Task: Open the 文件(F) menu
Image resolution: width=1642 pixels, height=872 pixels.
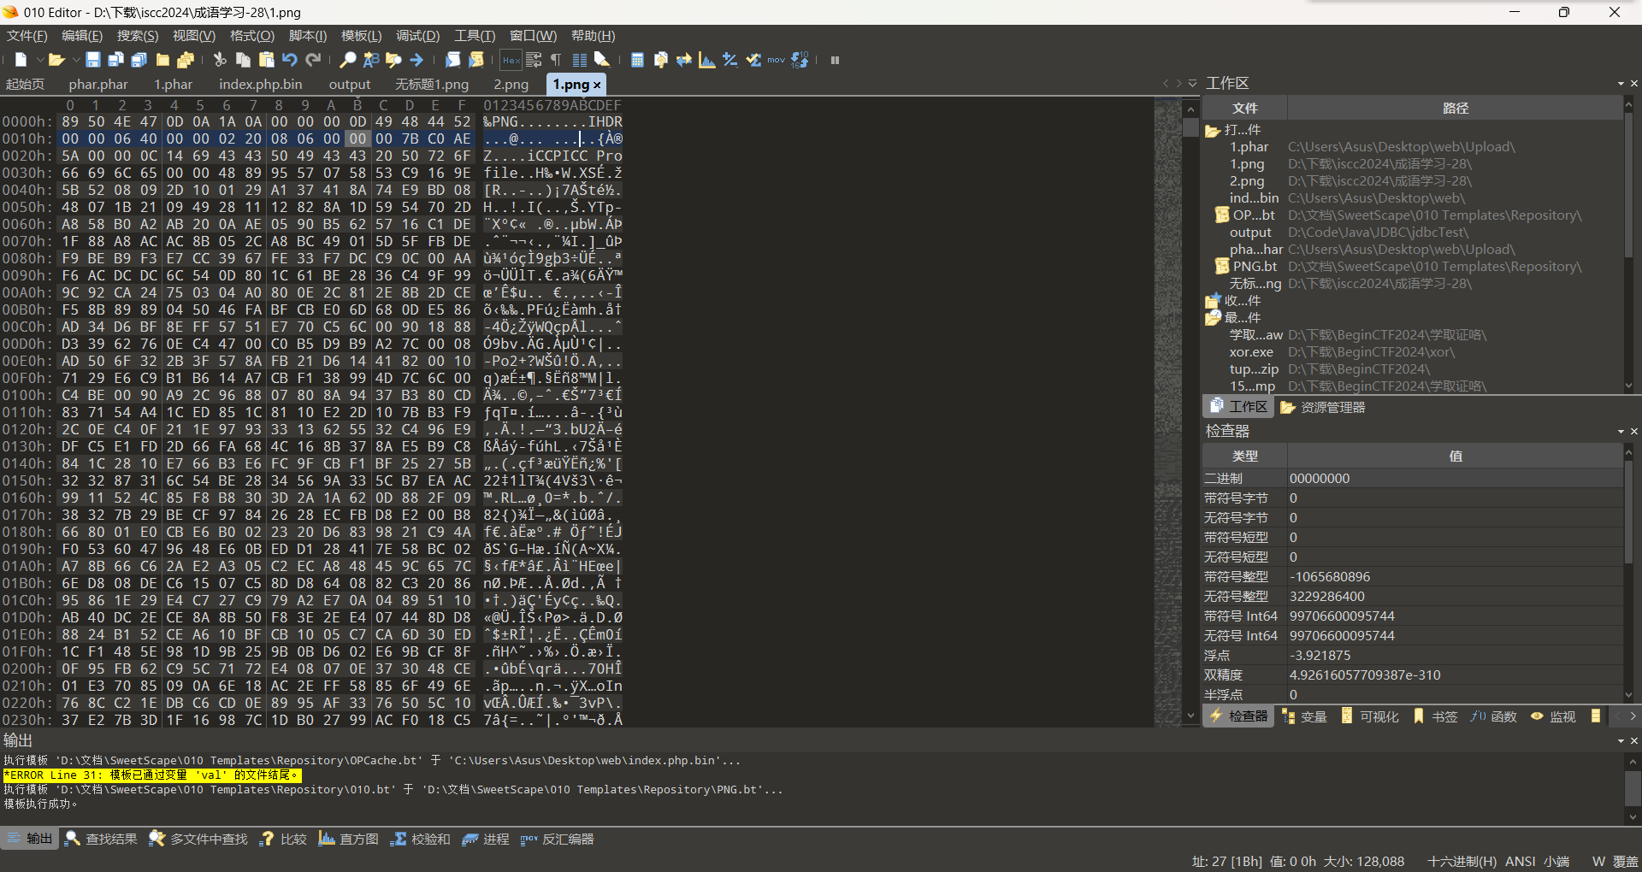Action: coord(27,36)
